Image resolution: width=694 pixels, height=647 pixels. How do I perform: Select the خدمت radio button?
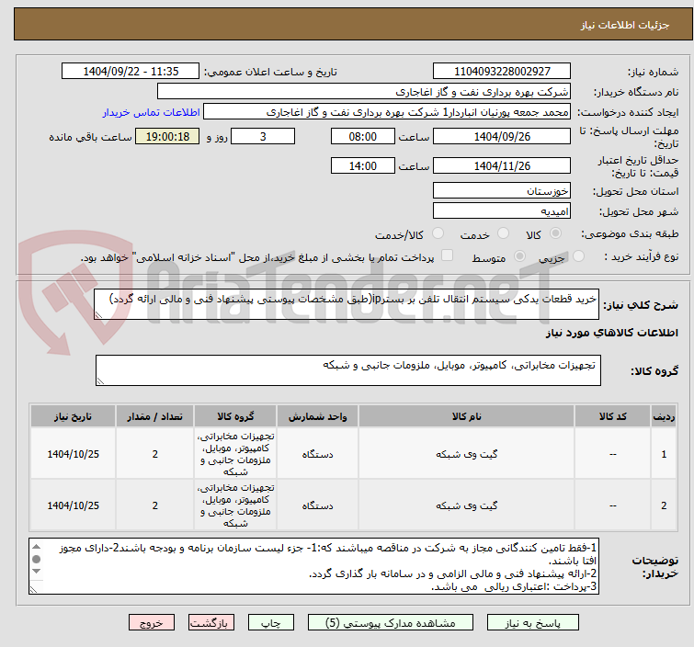(503, 233)
